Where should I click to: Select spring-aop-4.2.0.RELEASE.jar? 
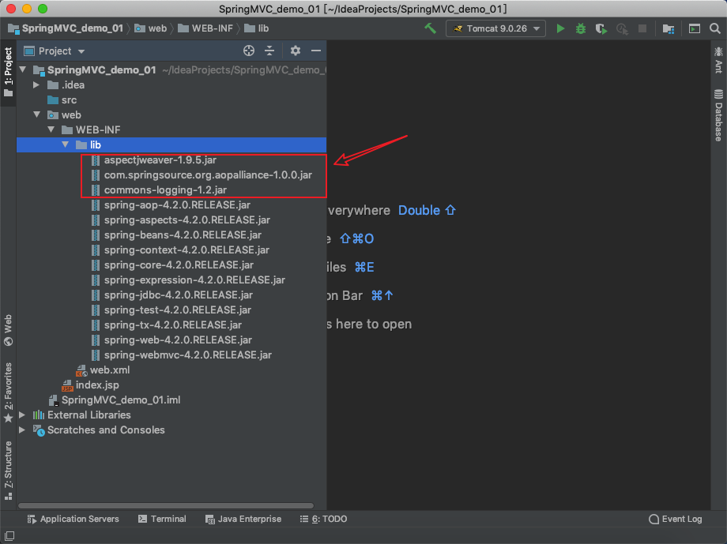point(177,204)
